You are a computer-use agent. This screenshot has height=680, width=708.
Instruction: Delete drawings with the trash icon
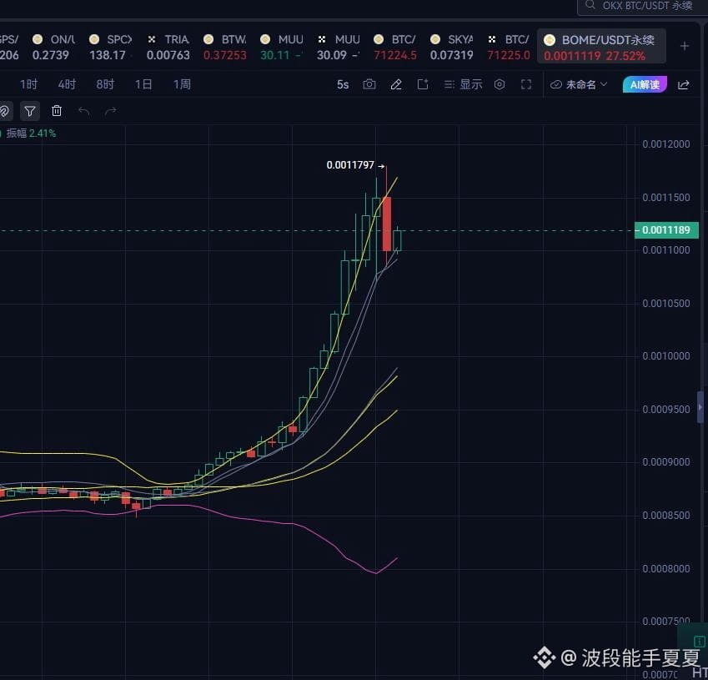coord(57,111)
